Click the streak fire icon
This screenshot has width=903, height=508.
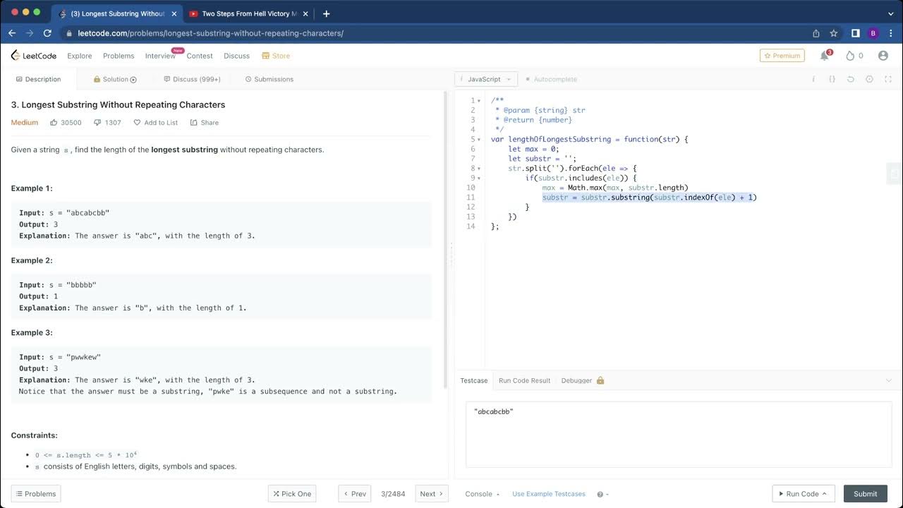(x=850, y=56)
